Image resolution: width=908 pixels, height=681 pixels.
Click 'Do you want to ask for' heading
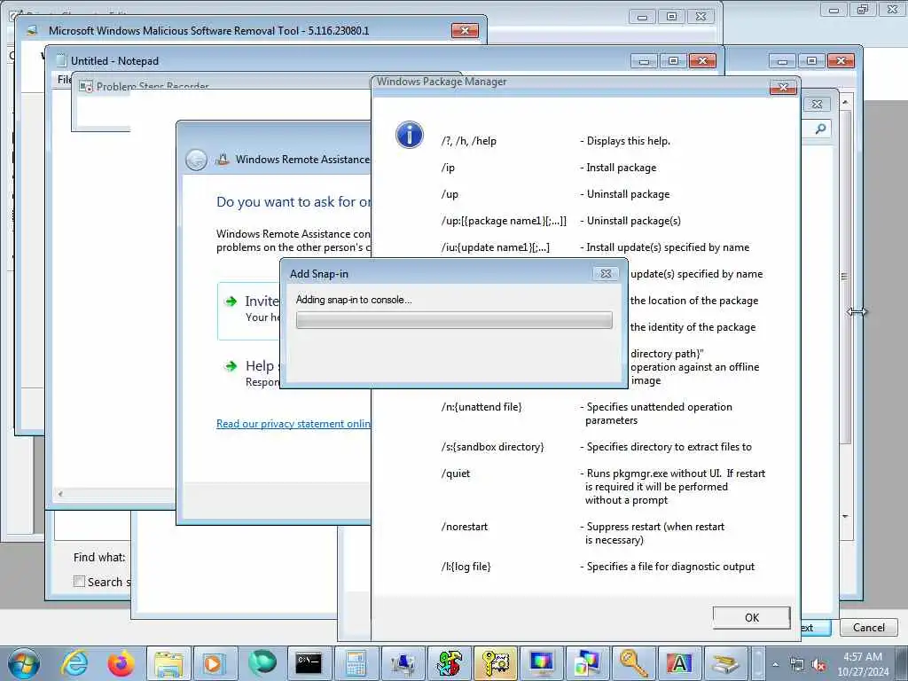pos(294,201)
